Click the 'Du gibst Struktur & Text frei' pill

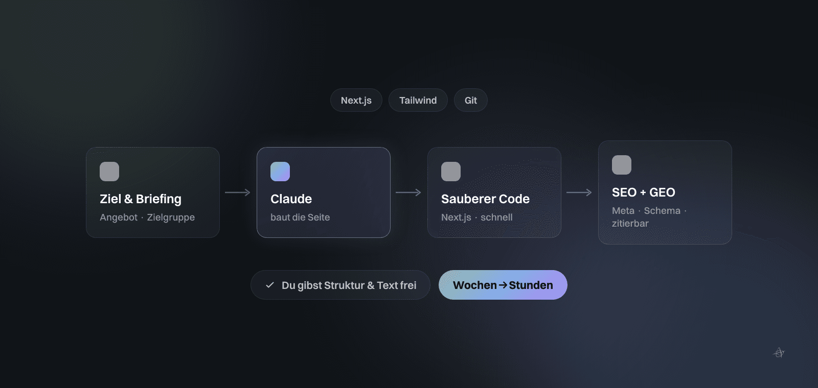pos(340,285)
